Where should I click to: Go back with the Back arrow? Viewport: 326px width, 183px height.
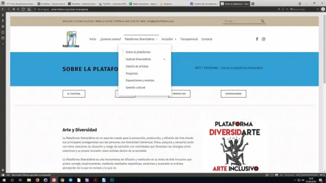(x=3, y=9)
